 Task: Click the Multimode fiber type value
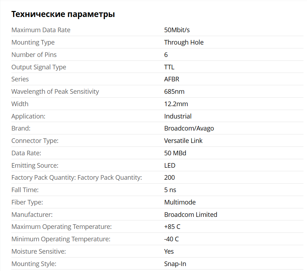pos(180,202)
